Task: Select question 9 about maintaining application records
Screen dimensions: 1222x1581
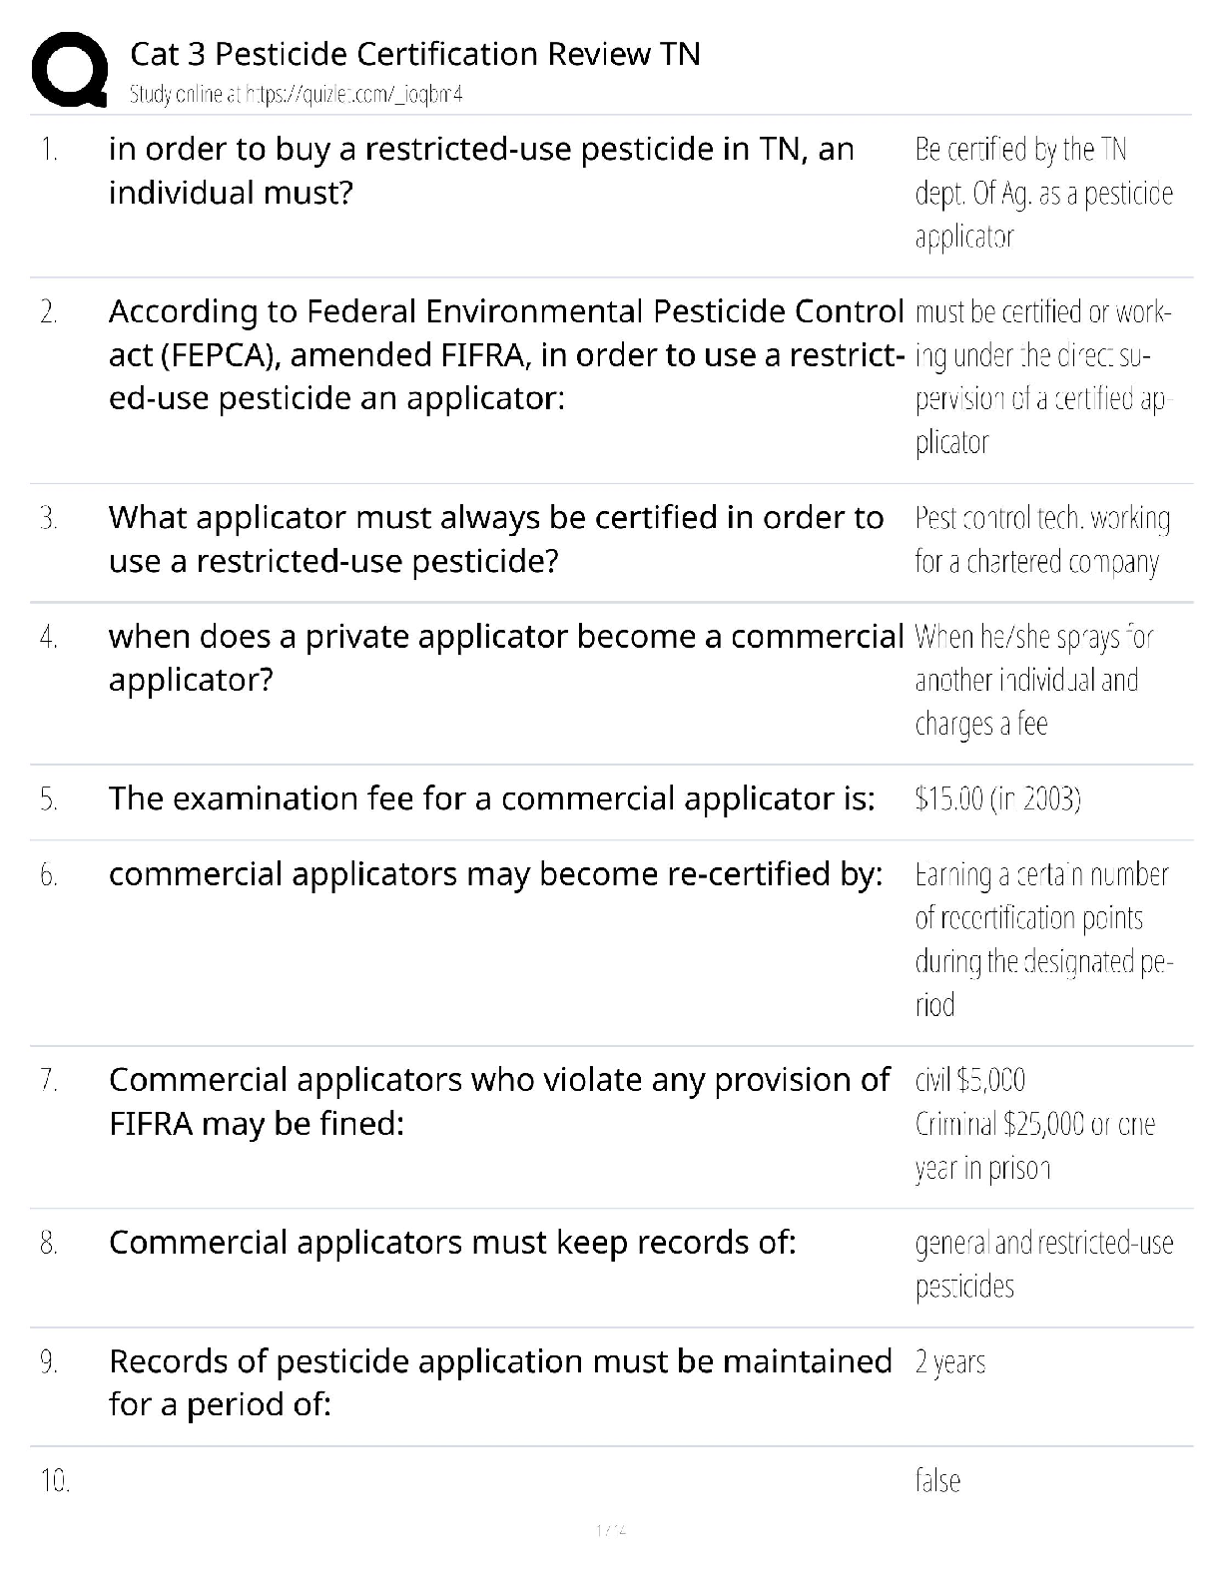Action: pos(500,1382)
